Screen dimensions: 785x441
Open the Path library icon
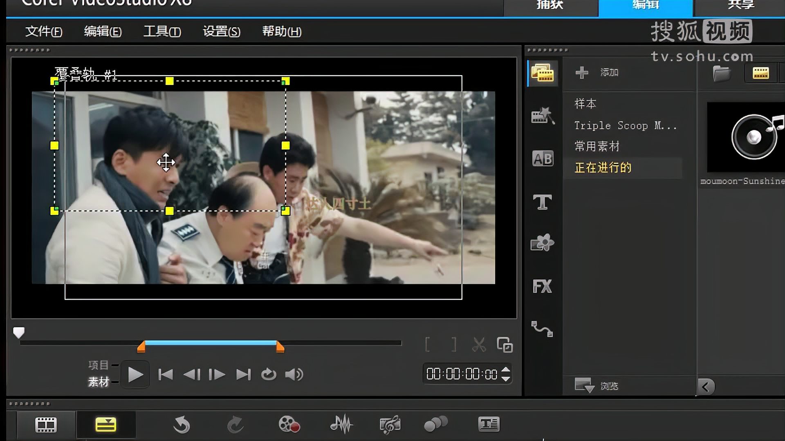pos(542,329)
